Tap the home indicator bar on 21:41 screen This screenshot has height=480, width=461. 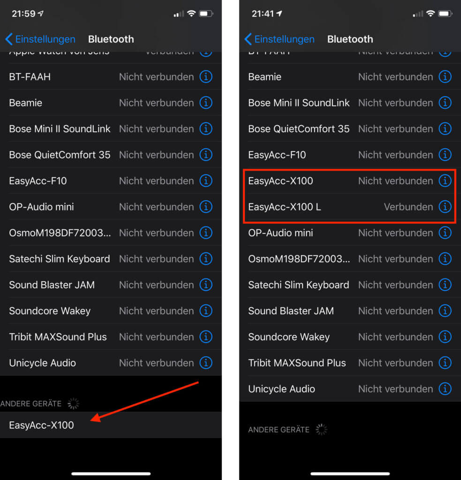(x=350, y=473)
